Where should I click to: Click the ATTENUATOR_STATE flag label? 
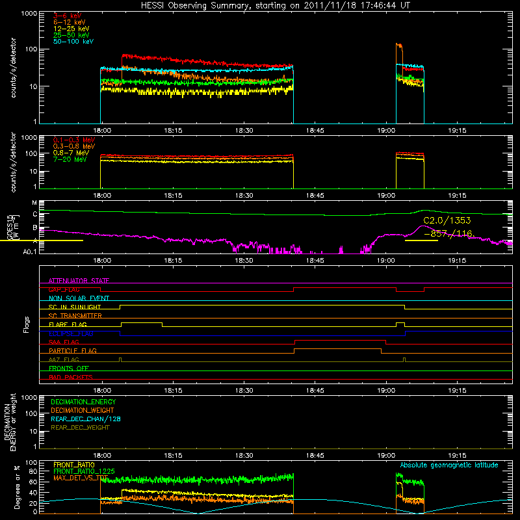[79, 281]
